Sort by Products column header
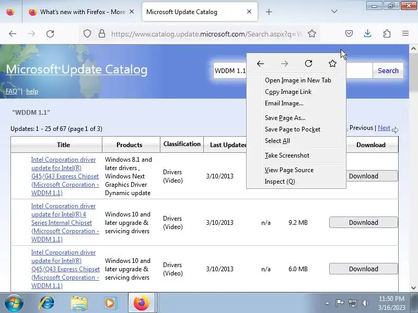The image size is (418, 313). [x=129, y=145]
